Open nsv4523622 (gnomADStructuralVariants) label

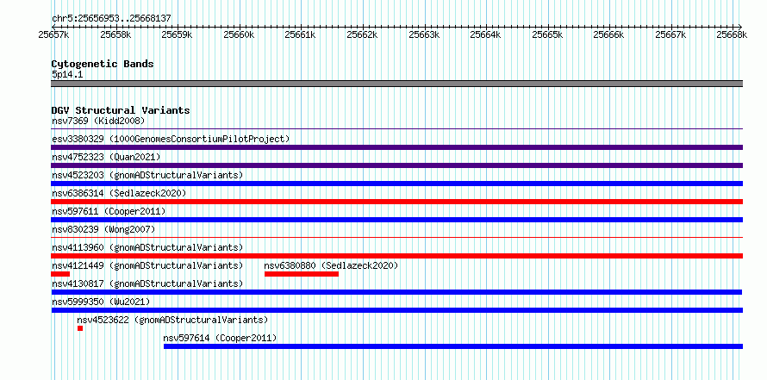click(172, 320)
